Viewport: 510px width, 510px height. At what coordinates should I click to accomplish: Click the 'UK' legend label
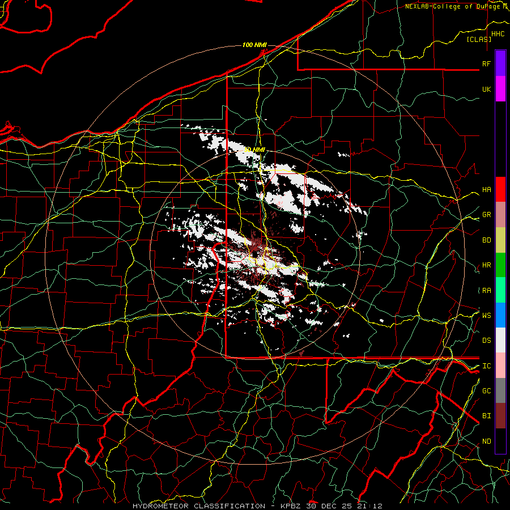click(x=486, y=89)
